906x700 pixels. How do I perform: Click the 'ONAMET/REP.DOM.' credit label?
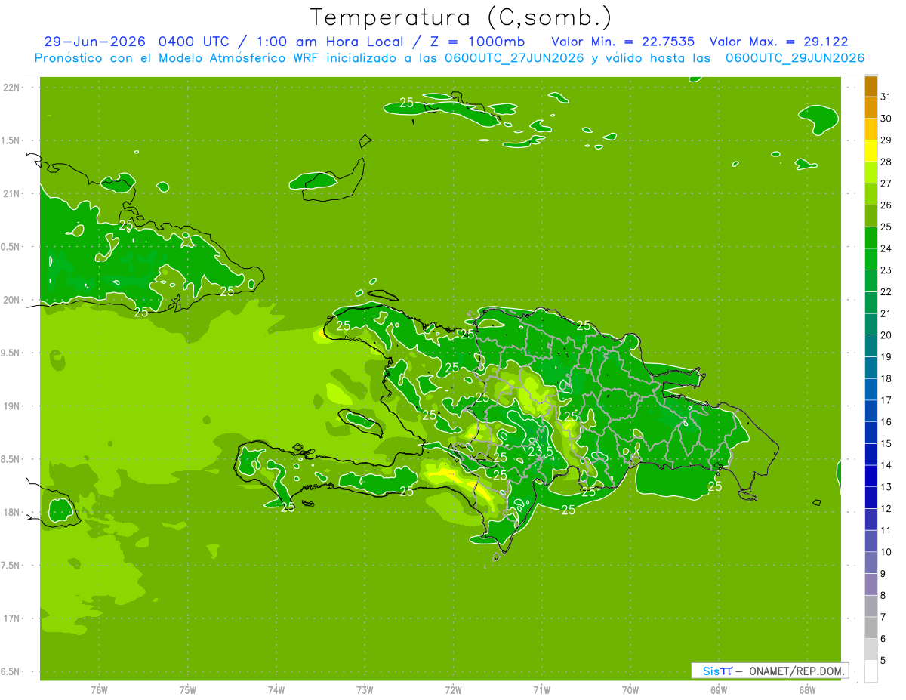point(797,671)
